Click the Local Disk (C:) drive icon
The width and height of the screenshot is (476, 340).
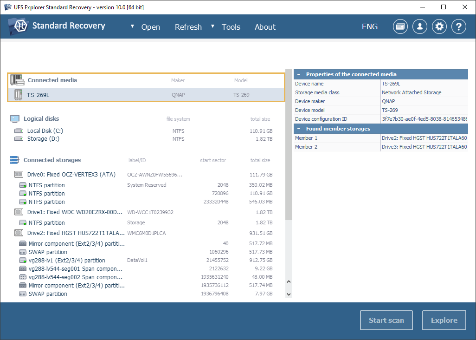[x=19, y=131]
